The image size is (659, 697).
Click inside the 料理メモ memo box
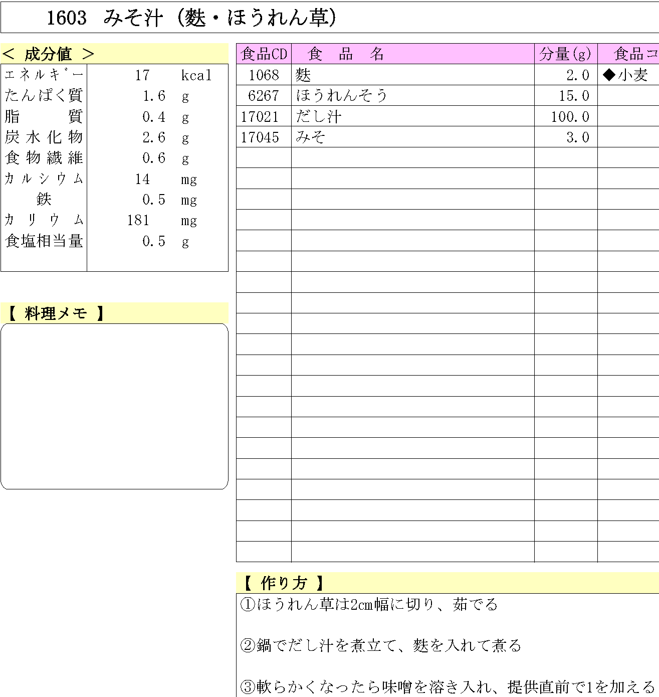click(x=114, y=406)
